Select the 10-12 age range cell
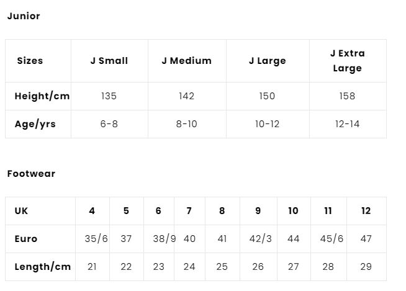Viewport: 406px width, 291px height. [x=267, y=124]
